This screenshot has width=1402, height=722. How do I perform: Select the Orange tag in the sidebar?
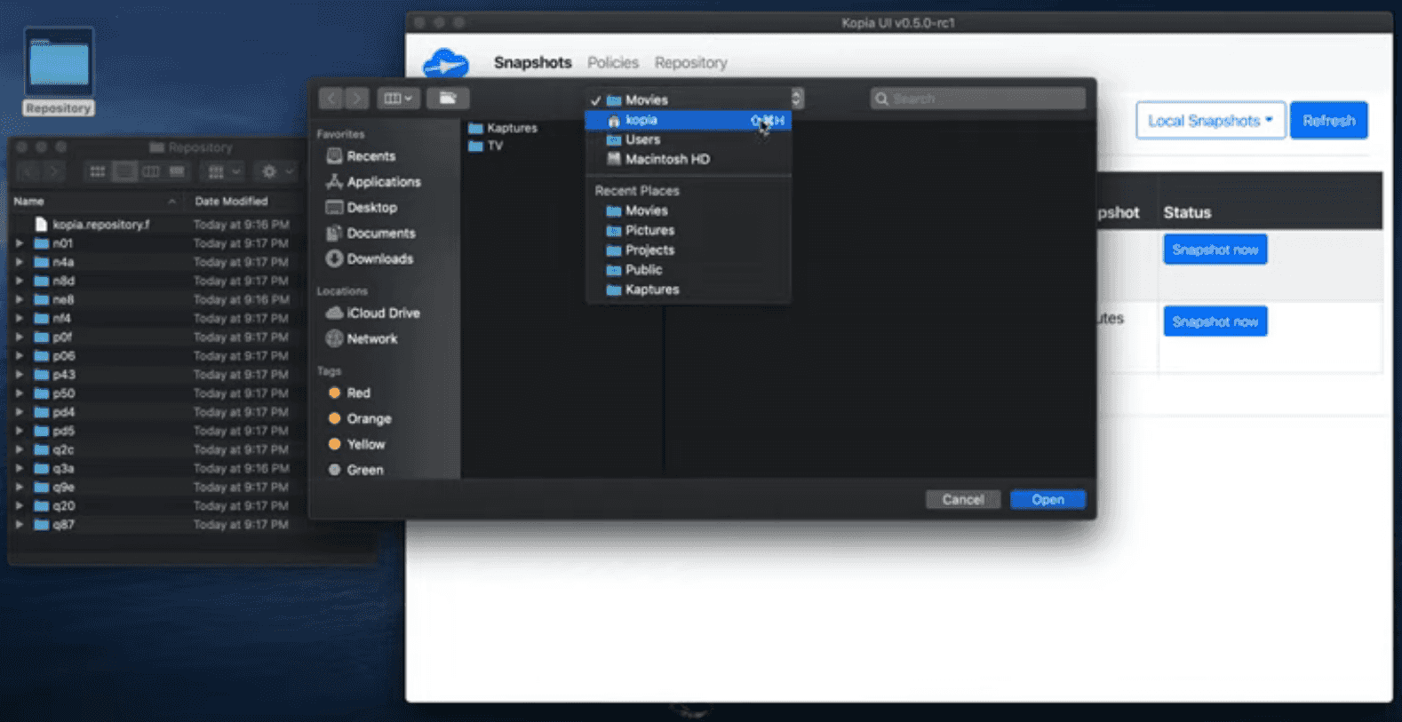(360, 419)
